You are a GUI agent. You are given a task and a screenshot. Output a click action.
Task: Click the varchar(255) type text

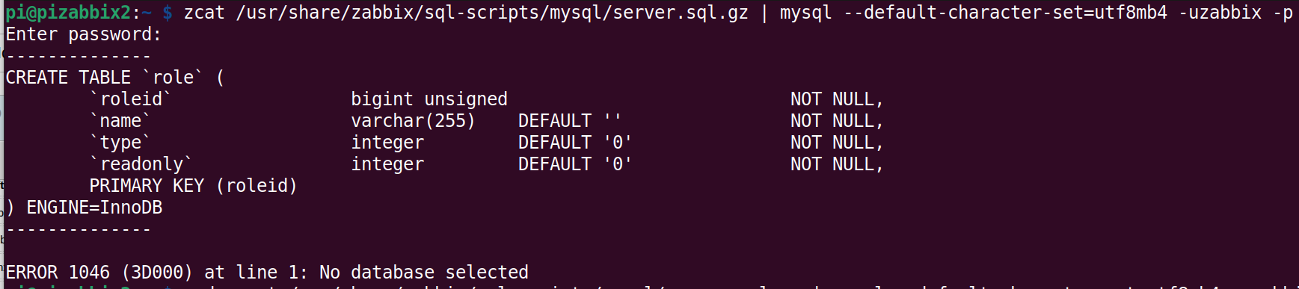coord(414,121)
